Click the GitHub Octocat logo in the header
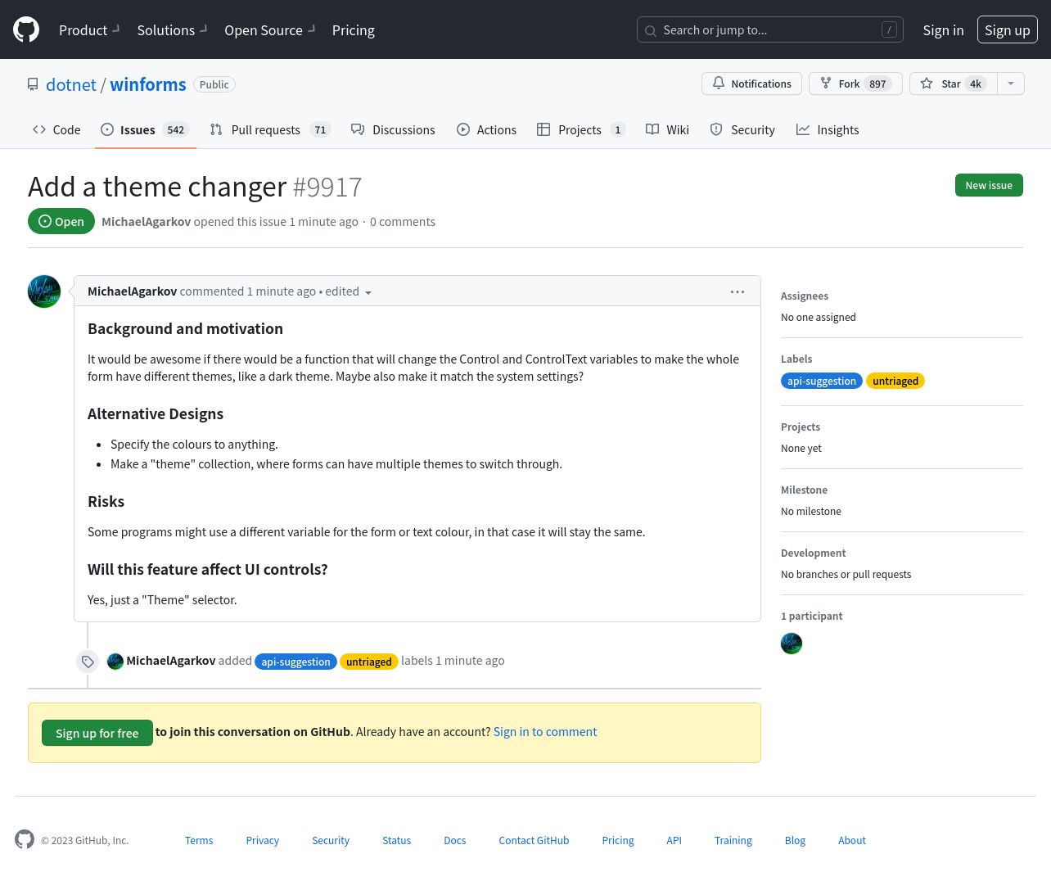Image resolution: width=1051 pixels, height=890 pixels. (26, 29)
